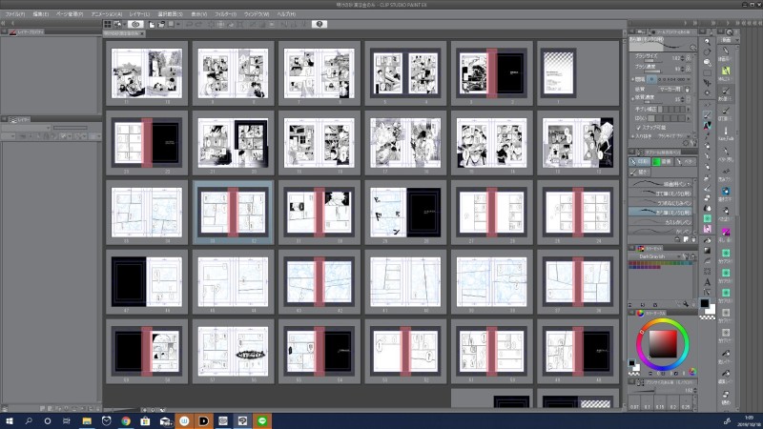Switch to the green 鉛筆 sub tool tab
Image resolution: width=763 pixels, height=429 pixels.
tap(662, 161)
